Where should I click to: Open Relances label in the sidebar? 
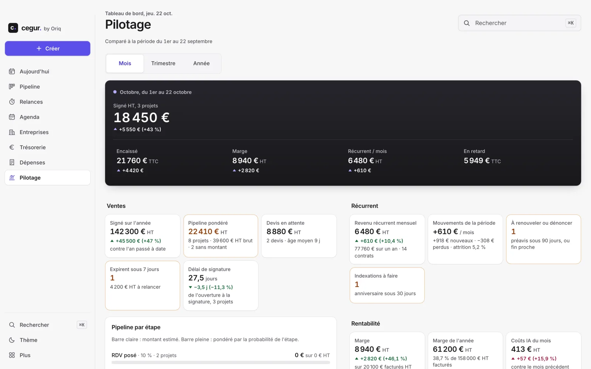31,102
